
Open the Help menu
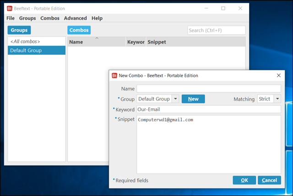pos(97,18)
